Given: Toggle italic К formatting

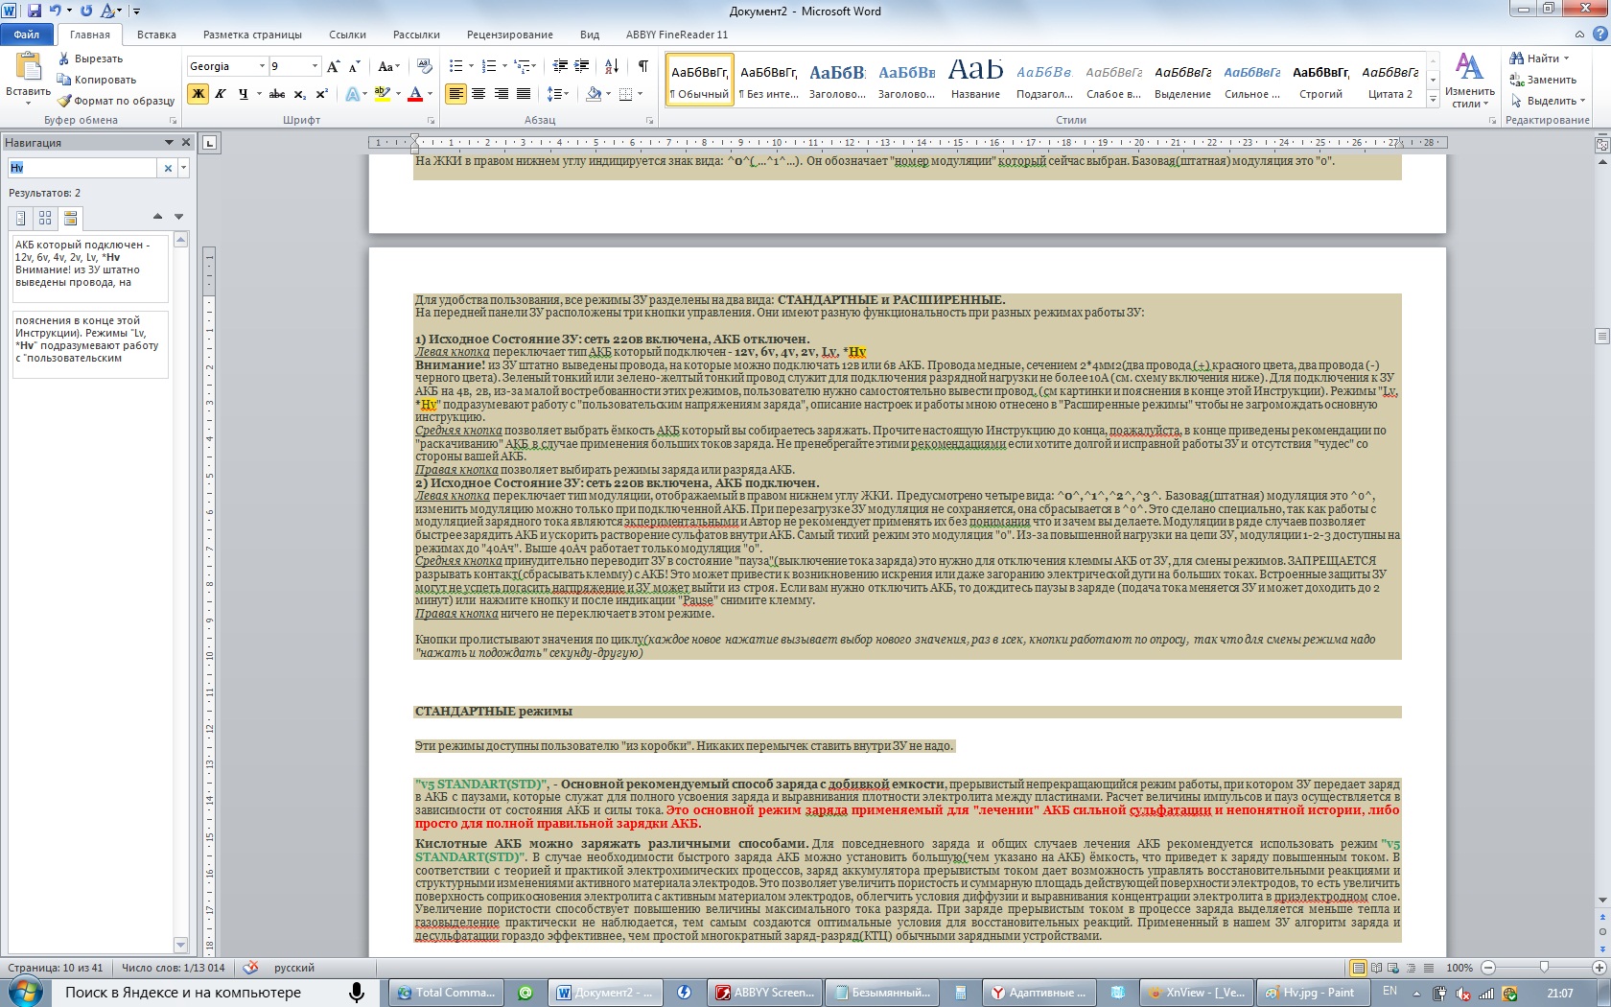Looking at the screenshot, I should coord(221,94).
